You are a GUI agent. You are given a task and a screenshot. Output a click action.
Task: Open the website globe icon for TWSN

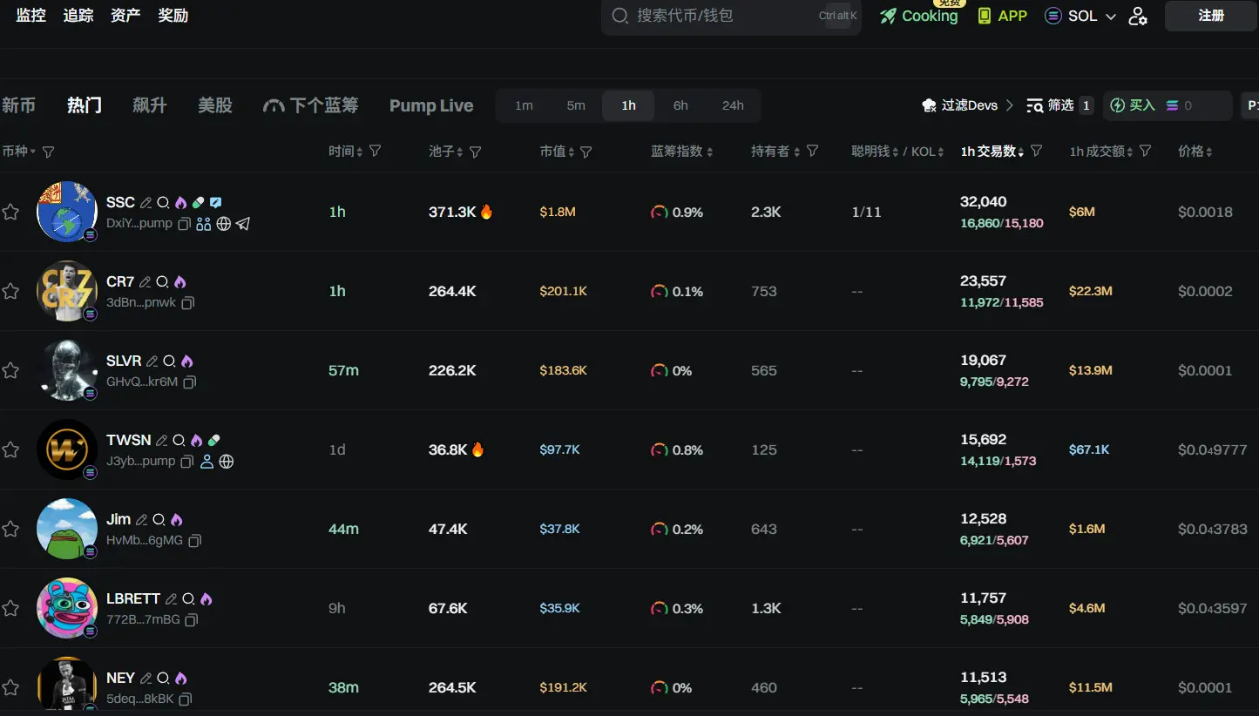(x=227, y=462)
